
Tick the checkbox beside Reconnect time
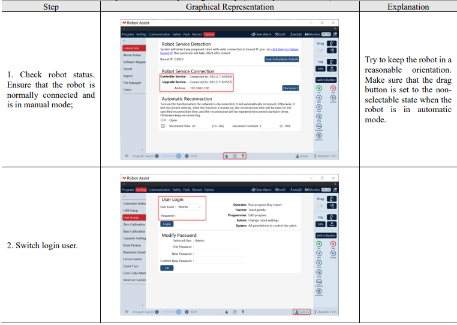[163, 126]
